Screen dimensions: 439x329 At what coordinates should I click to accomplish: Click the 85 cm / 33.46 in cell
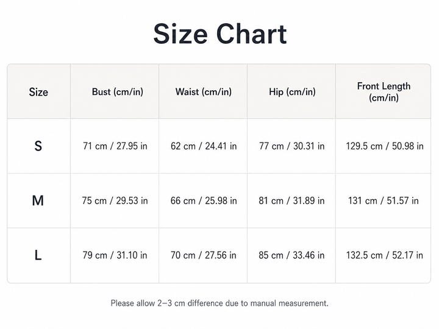[291, 255]
